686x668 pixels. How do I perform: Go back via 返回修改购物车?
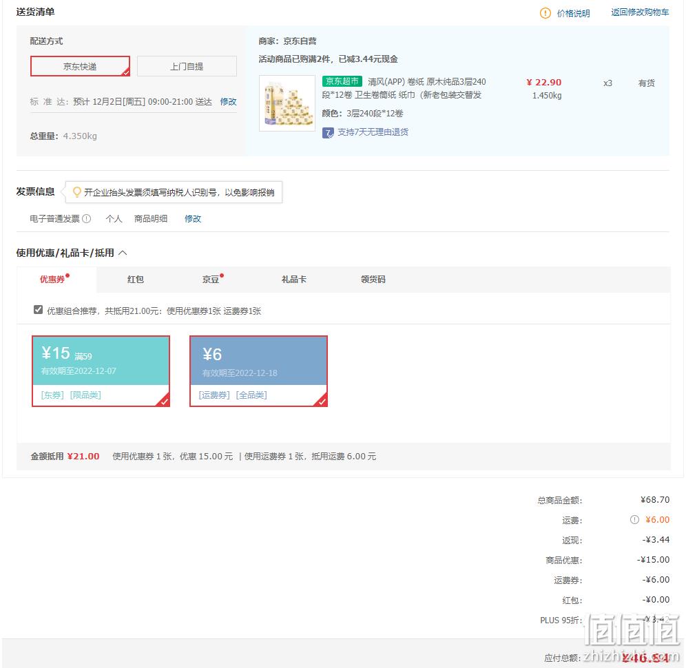640,12
